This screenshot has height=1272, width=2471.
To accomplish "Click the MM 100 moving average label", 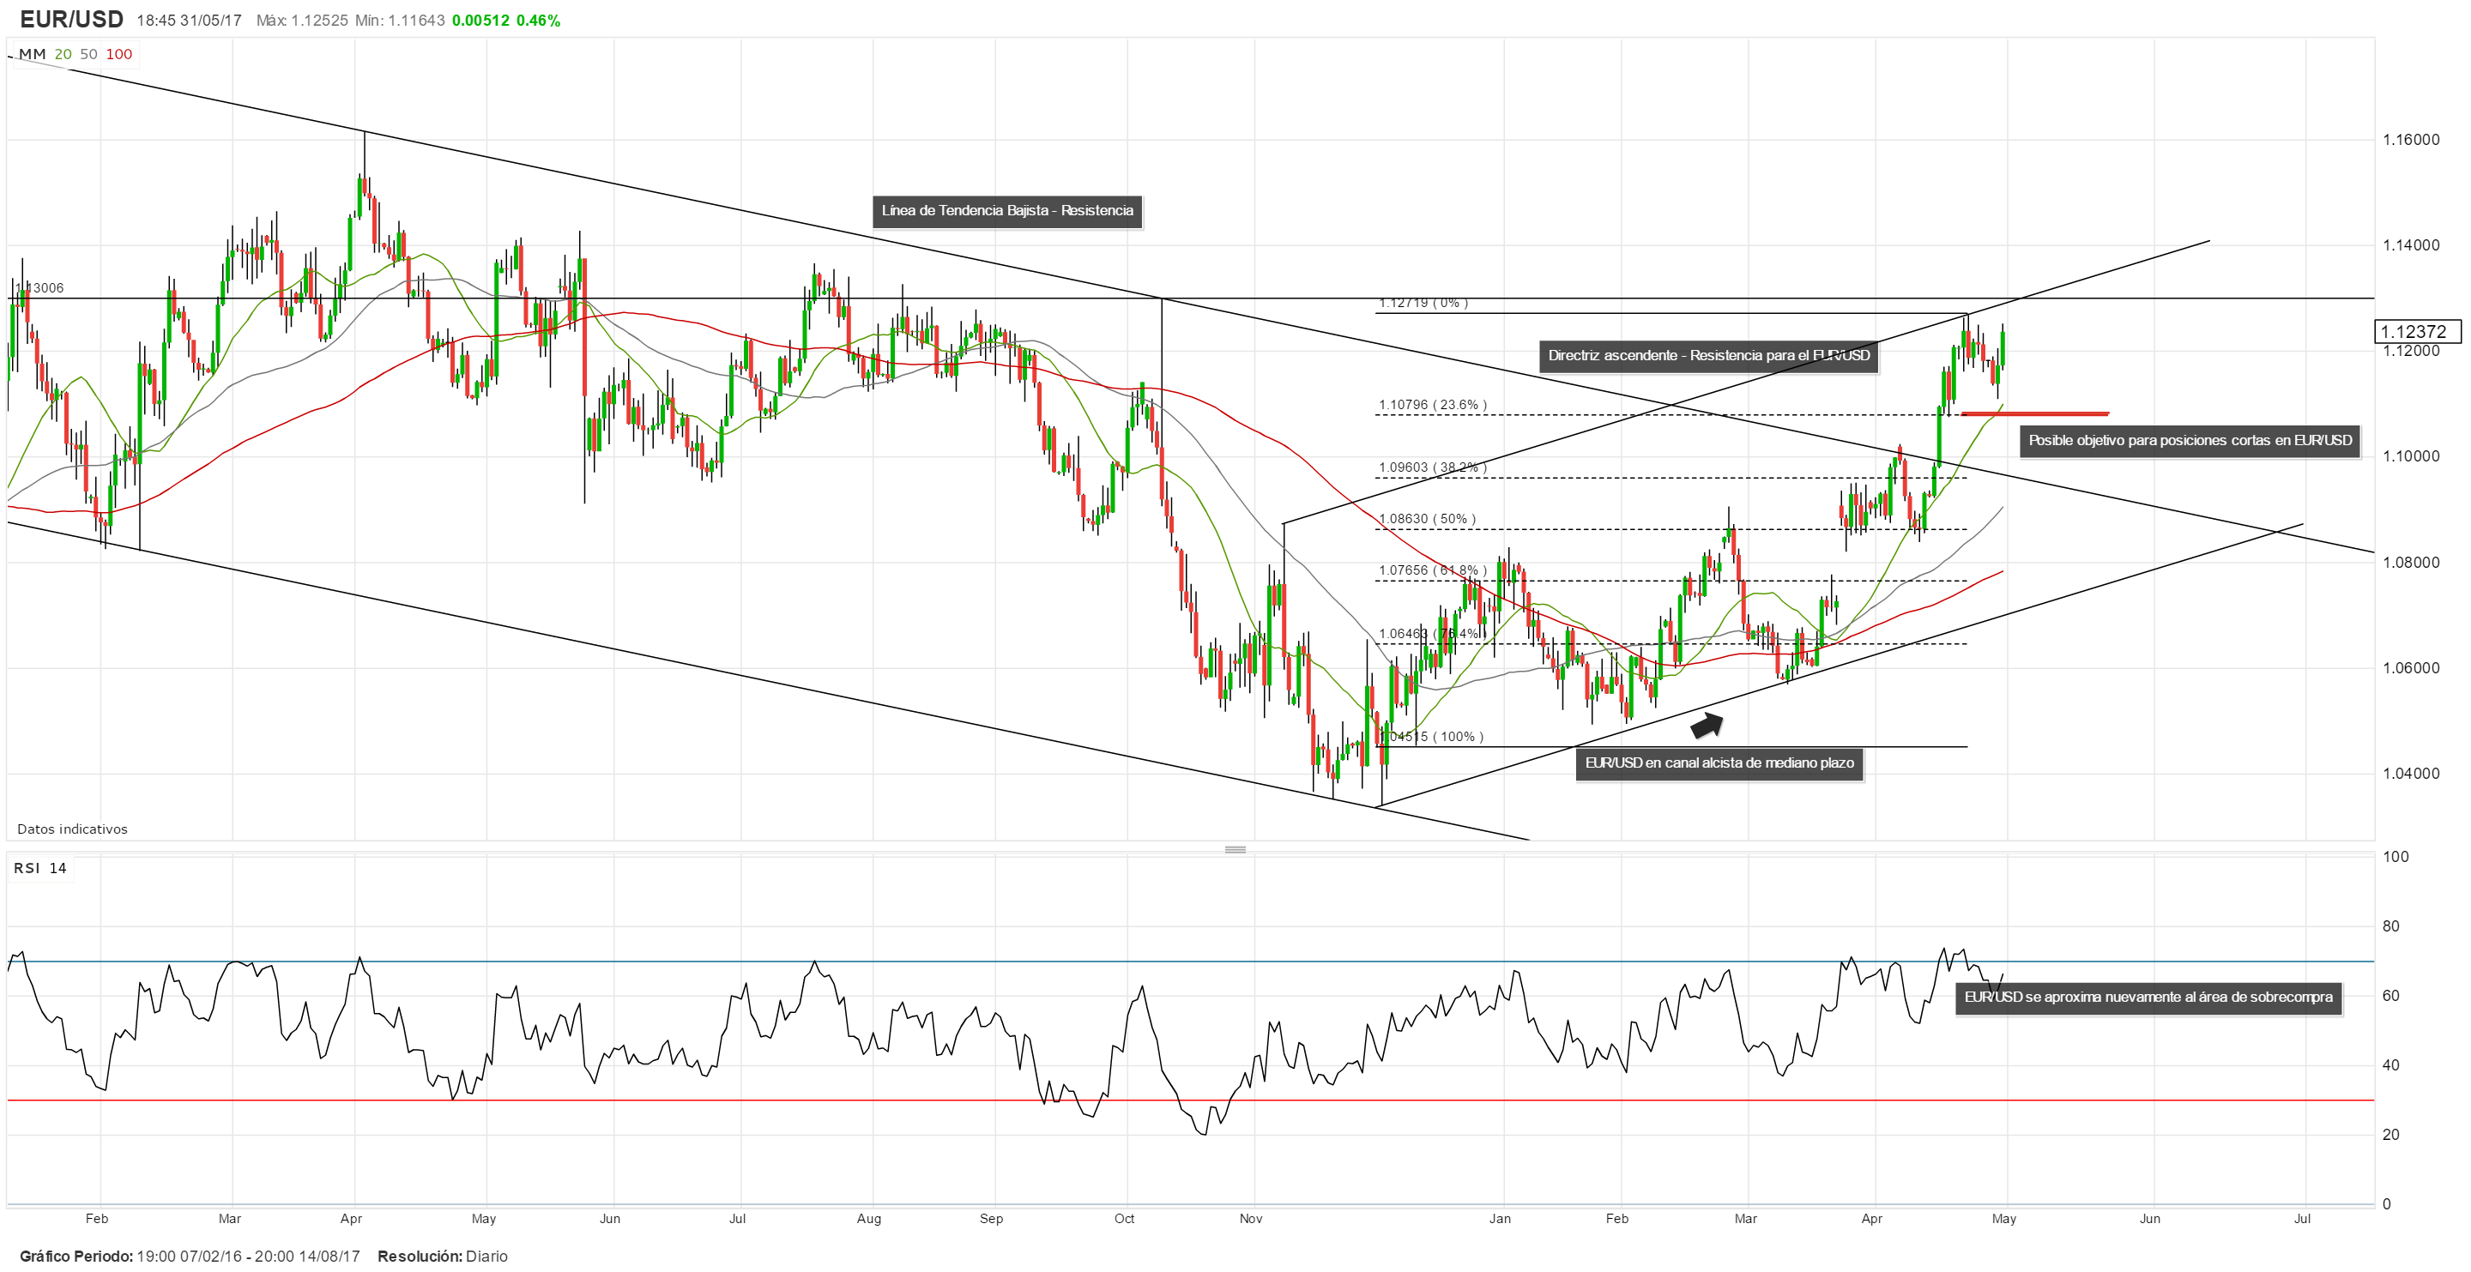I will click(x=119, y=54).
